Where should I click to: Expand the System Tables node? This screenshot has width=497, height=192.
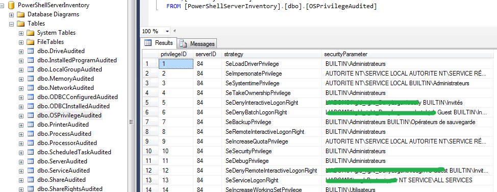(x=21, y=33)
